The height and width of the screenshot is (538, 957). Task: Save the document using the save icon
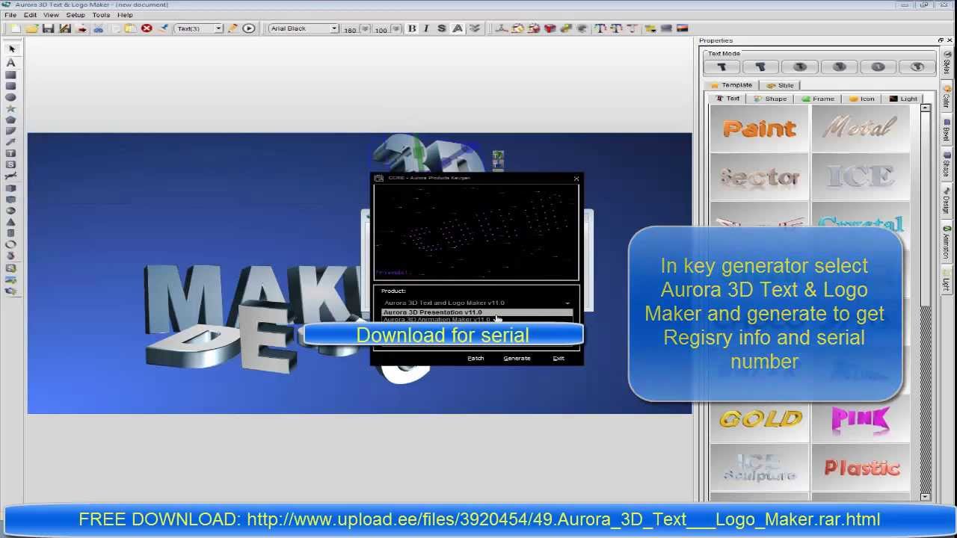tap(49, 28)
